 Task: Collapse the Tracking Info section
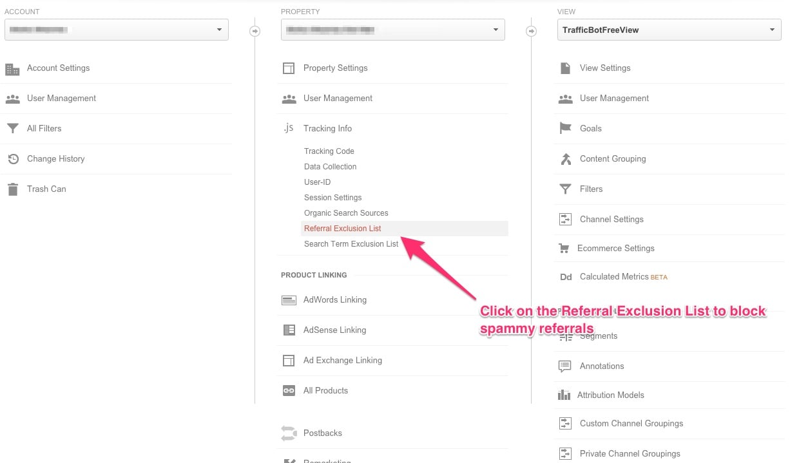pyautogui.click(x=327, y=129)
